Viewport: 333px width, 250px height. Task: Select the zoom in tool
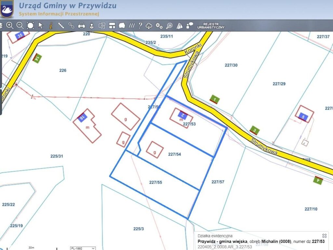coord(9,26)
